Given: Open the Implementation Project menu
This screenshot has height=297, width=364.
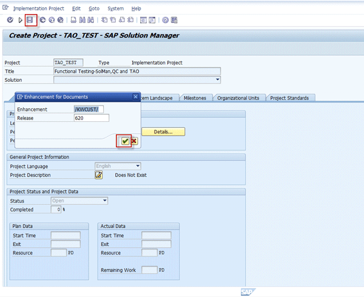Looking at the screenshot, I should click(39, 8).
